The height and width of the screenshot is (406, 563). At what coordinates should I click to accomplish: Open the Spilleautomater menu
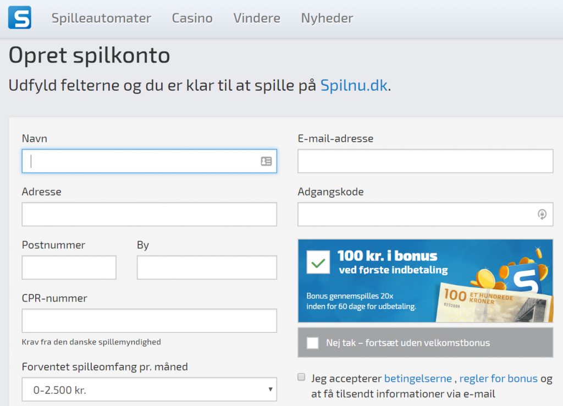(101, 18)
